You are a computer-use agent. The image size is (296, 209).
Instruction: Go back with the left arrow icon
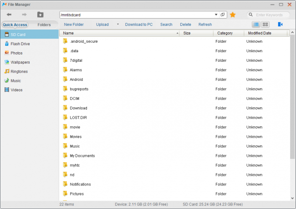(9, 15)
